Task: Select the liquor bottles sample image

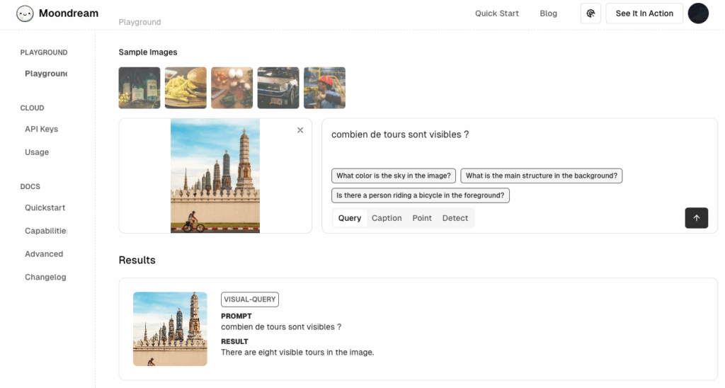Action: pos(139,88)
